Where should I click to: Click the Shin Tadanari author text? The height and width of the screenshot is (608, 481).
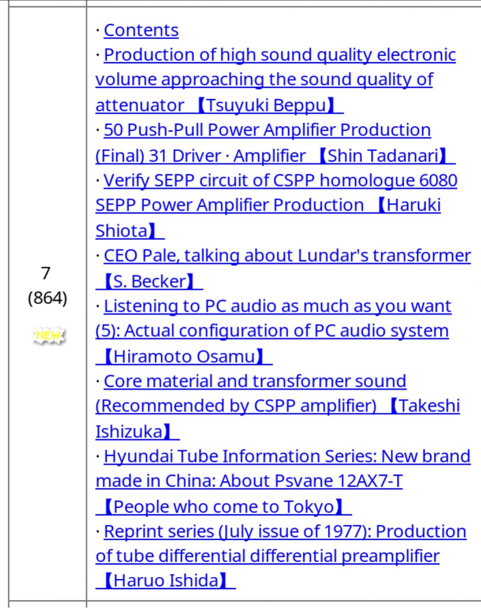[x=384, y=156]
